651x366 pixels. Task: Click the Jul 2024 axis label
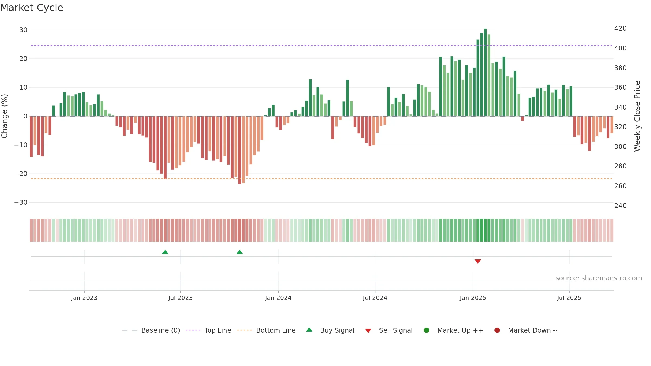click(375, 298)
